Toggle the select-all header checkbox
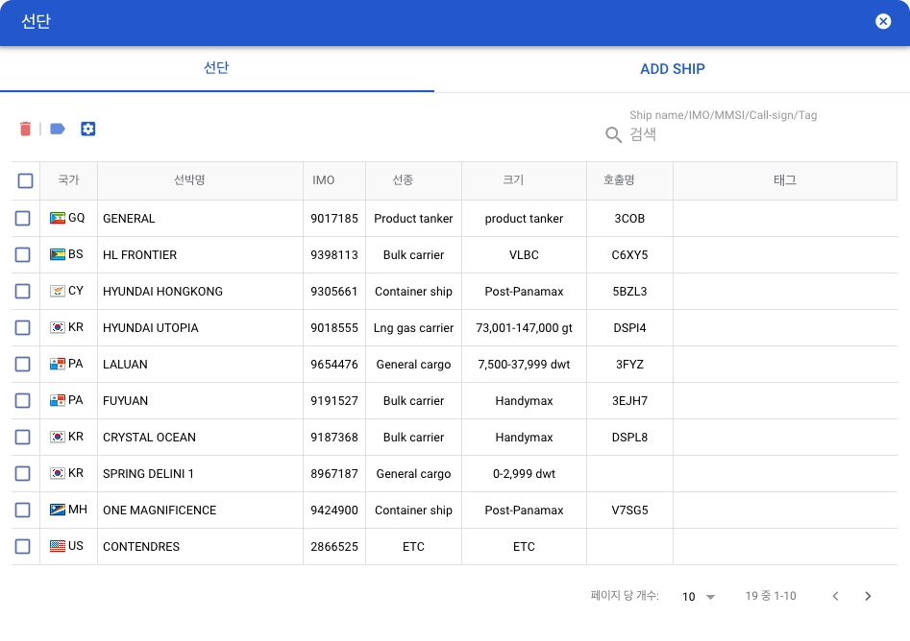Image resolution: width=910 pixels, height=641 pixels. tap(26, 180)
